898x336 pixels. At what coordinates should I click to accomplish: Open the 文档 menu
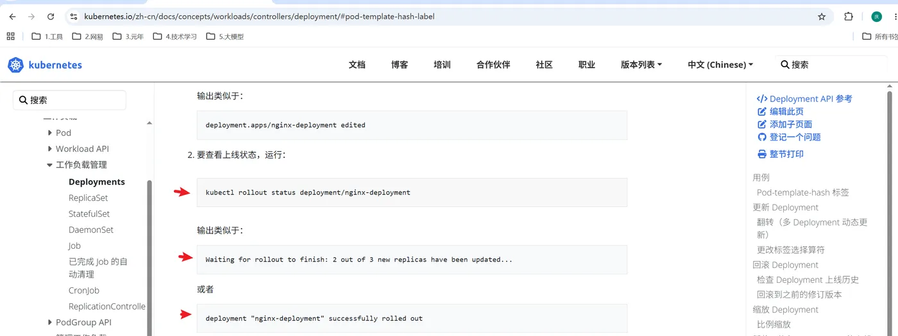357,65
